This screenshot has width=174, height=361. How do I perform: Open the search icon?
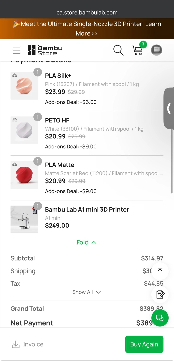[118, 50]
